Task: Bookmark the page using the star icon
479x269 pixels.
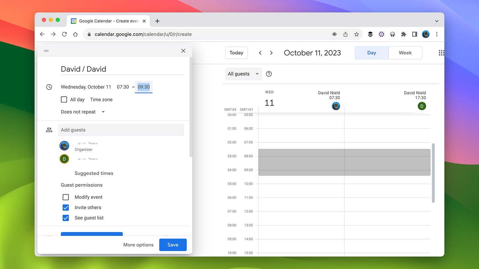Action: pos(357,34)
